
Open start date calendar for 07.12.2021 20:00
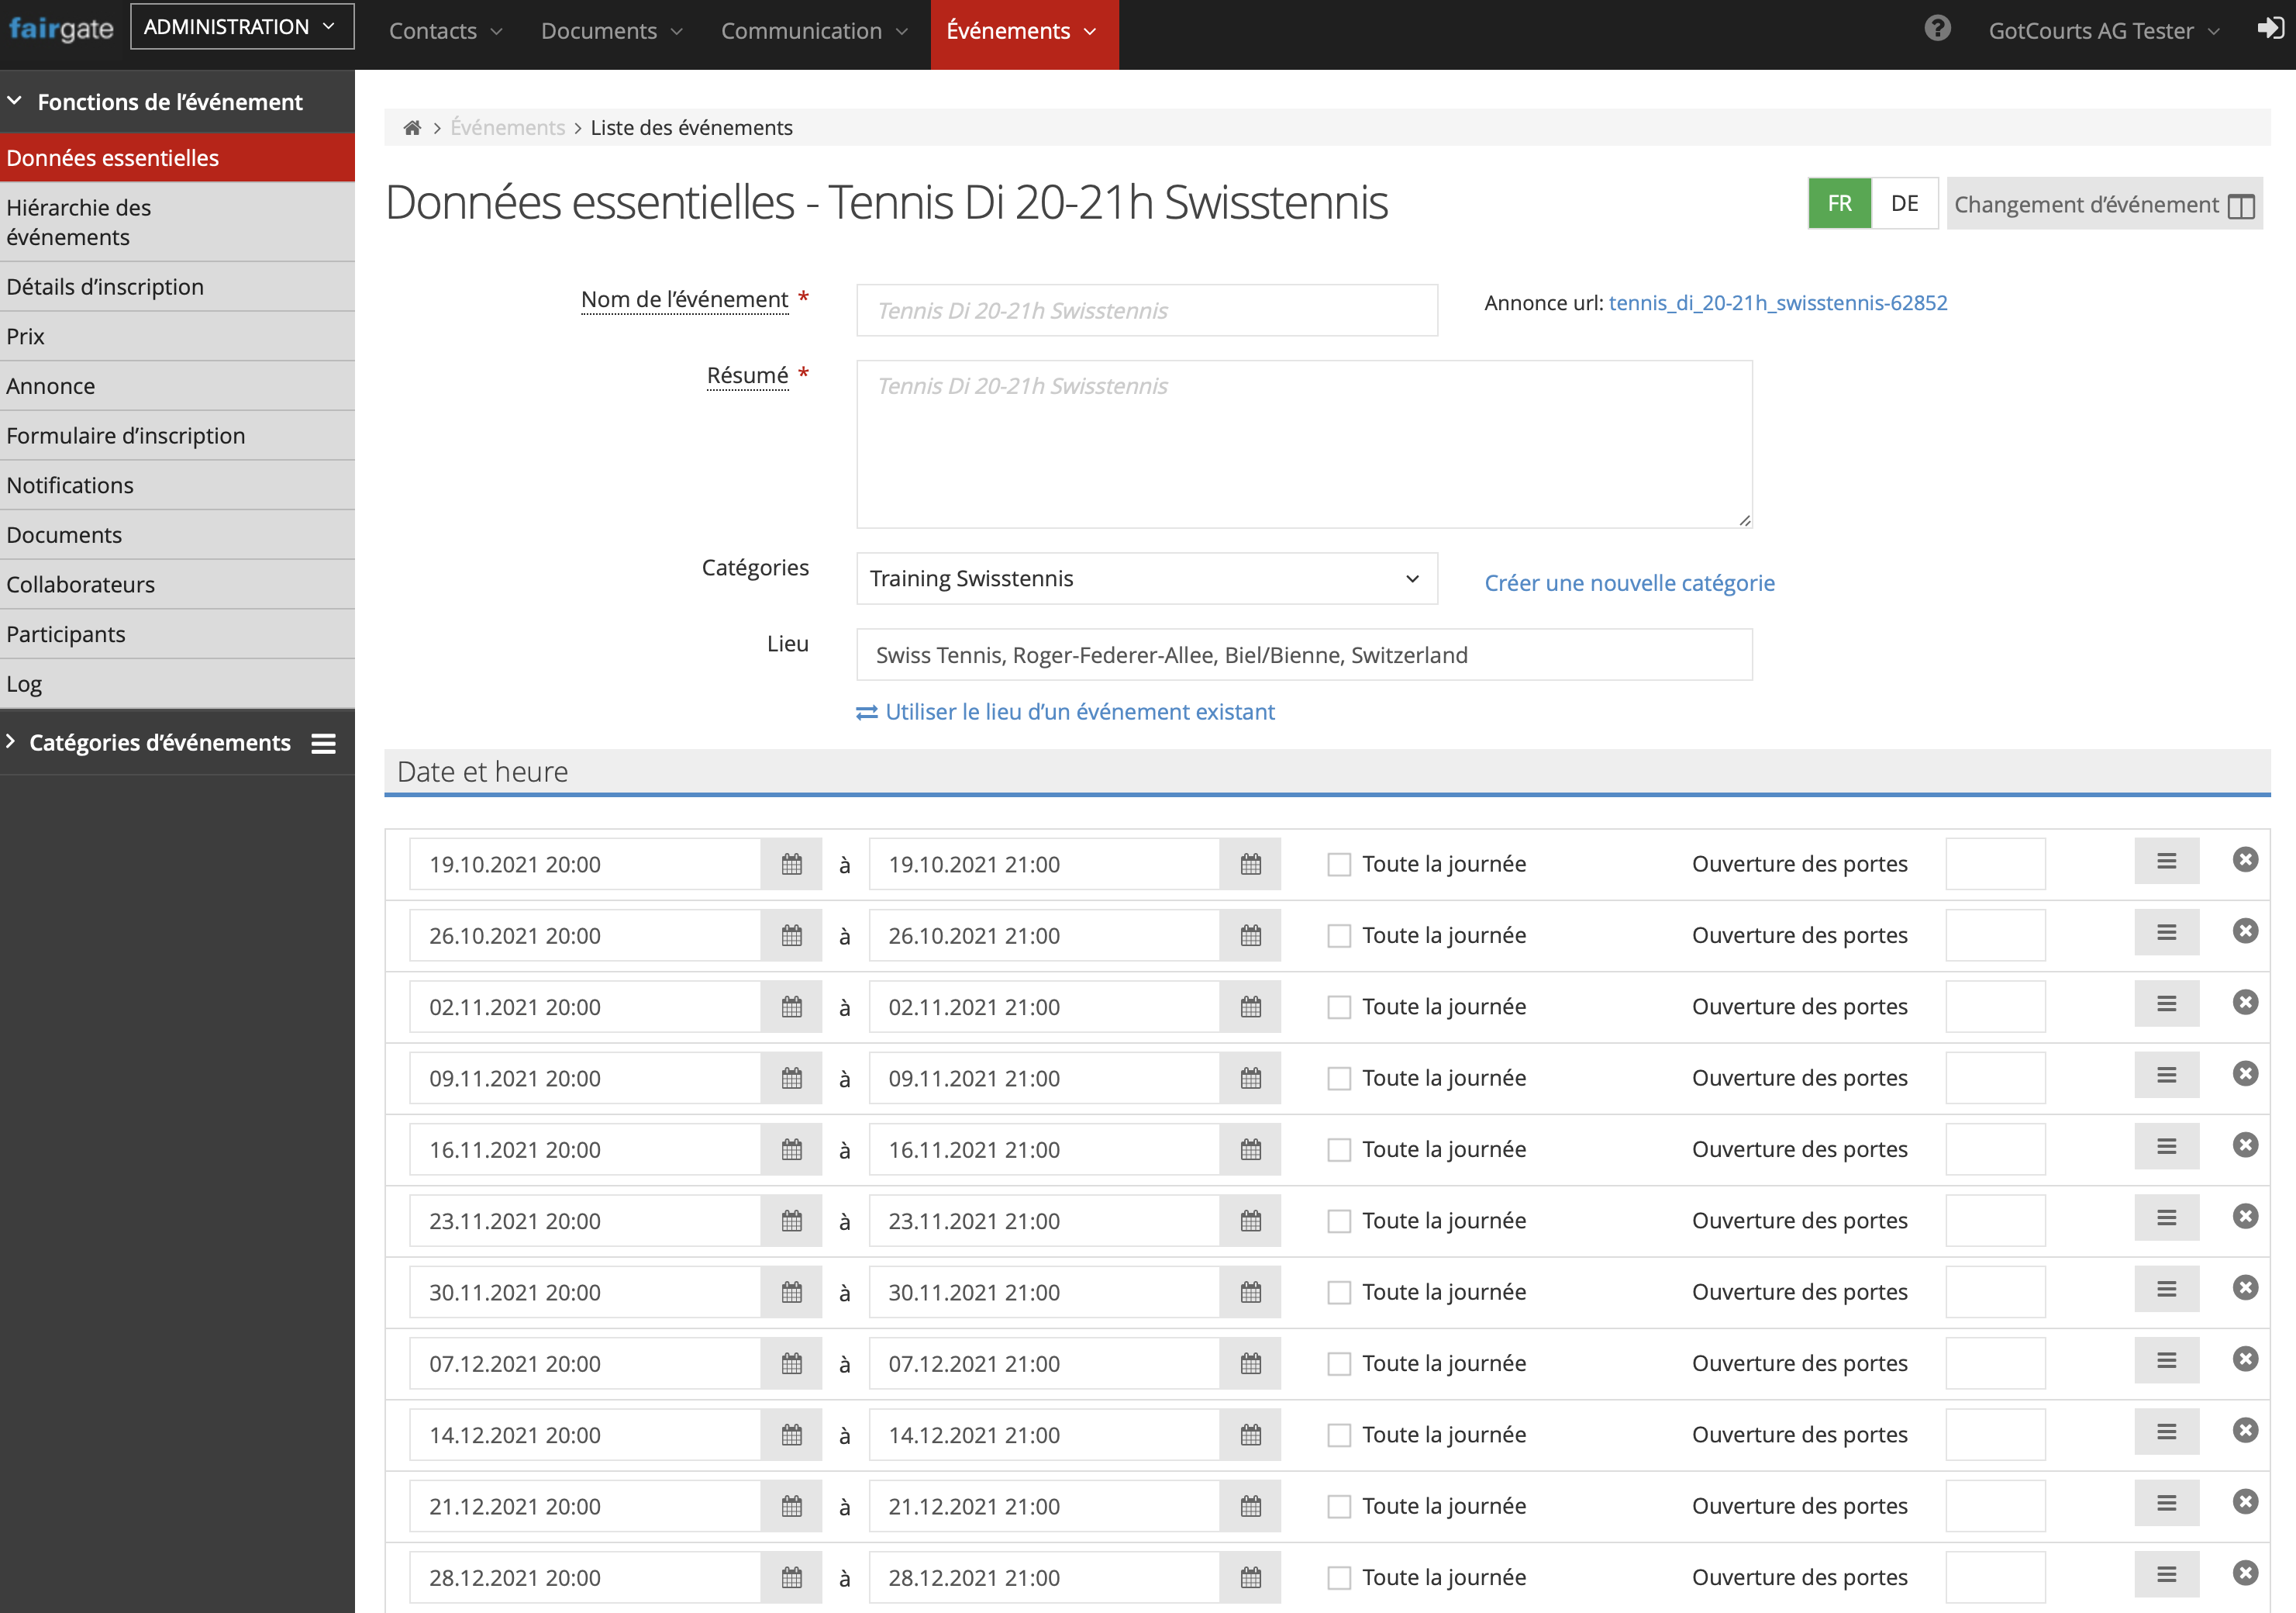(791, 1364)
